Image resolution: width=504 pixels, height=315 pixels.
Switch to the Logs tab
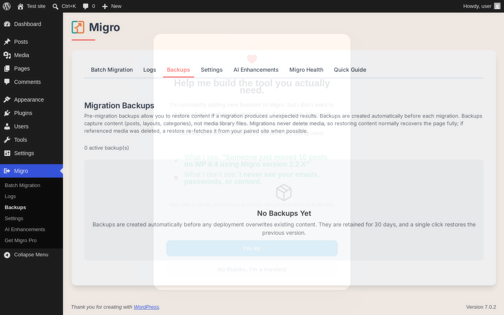tap(150, 70)
